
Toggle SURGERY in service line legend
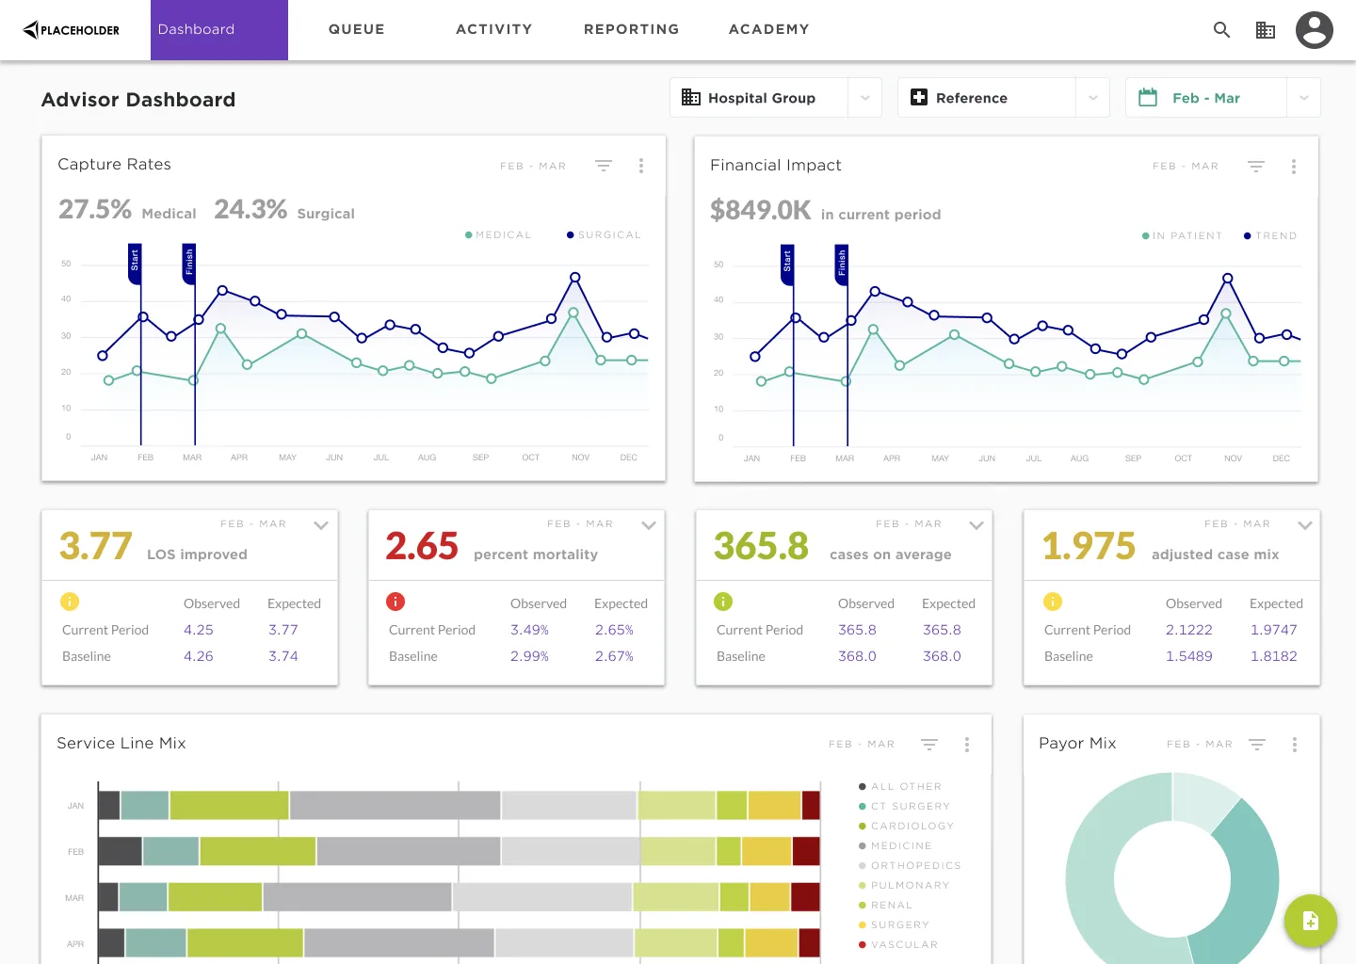tap(895, 924)
